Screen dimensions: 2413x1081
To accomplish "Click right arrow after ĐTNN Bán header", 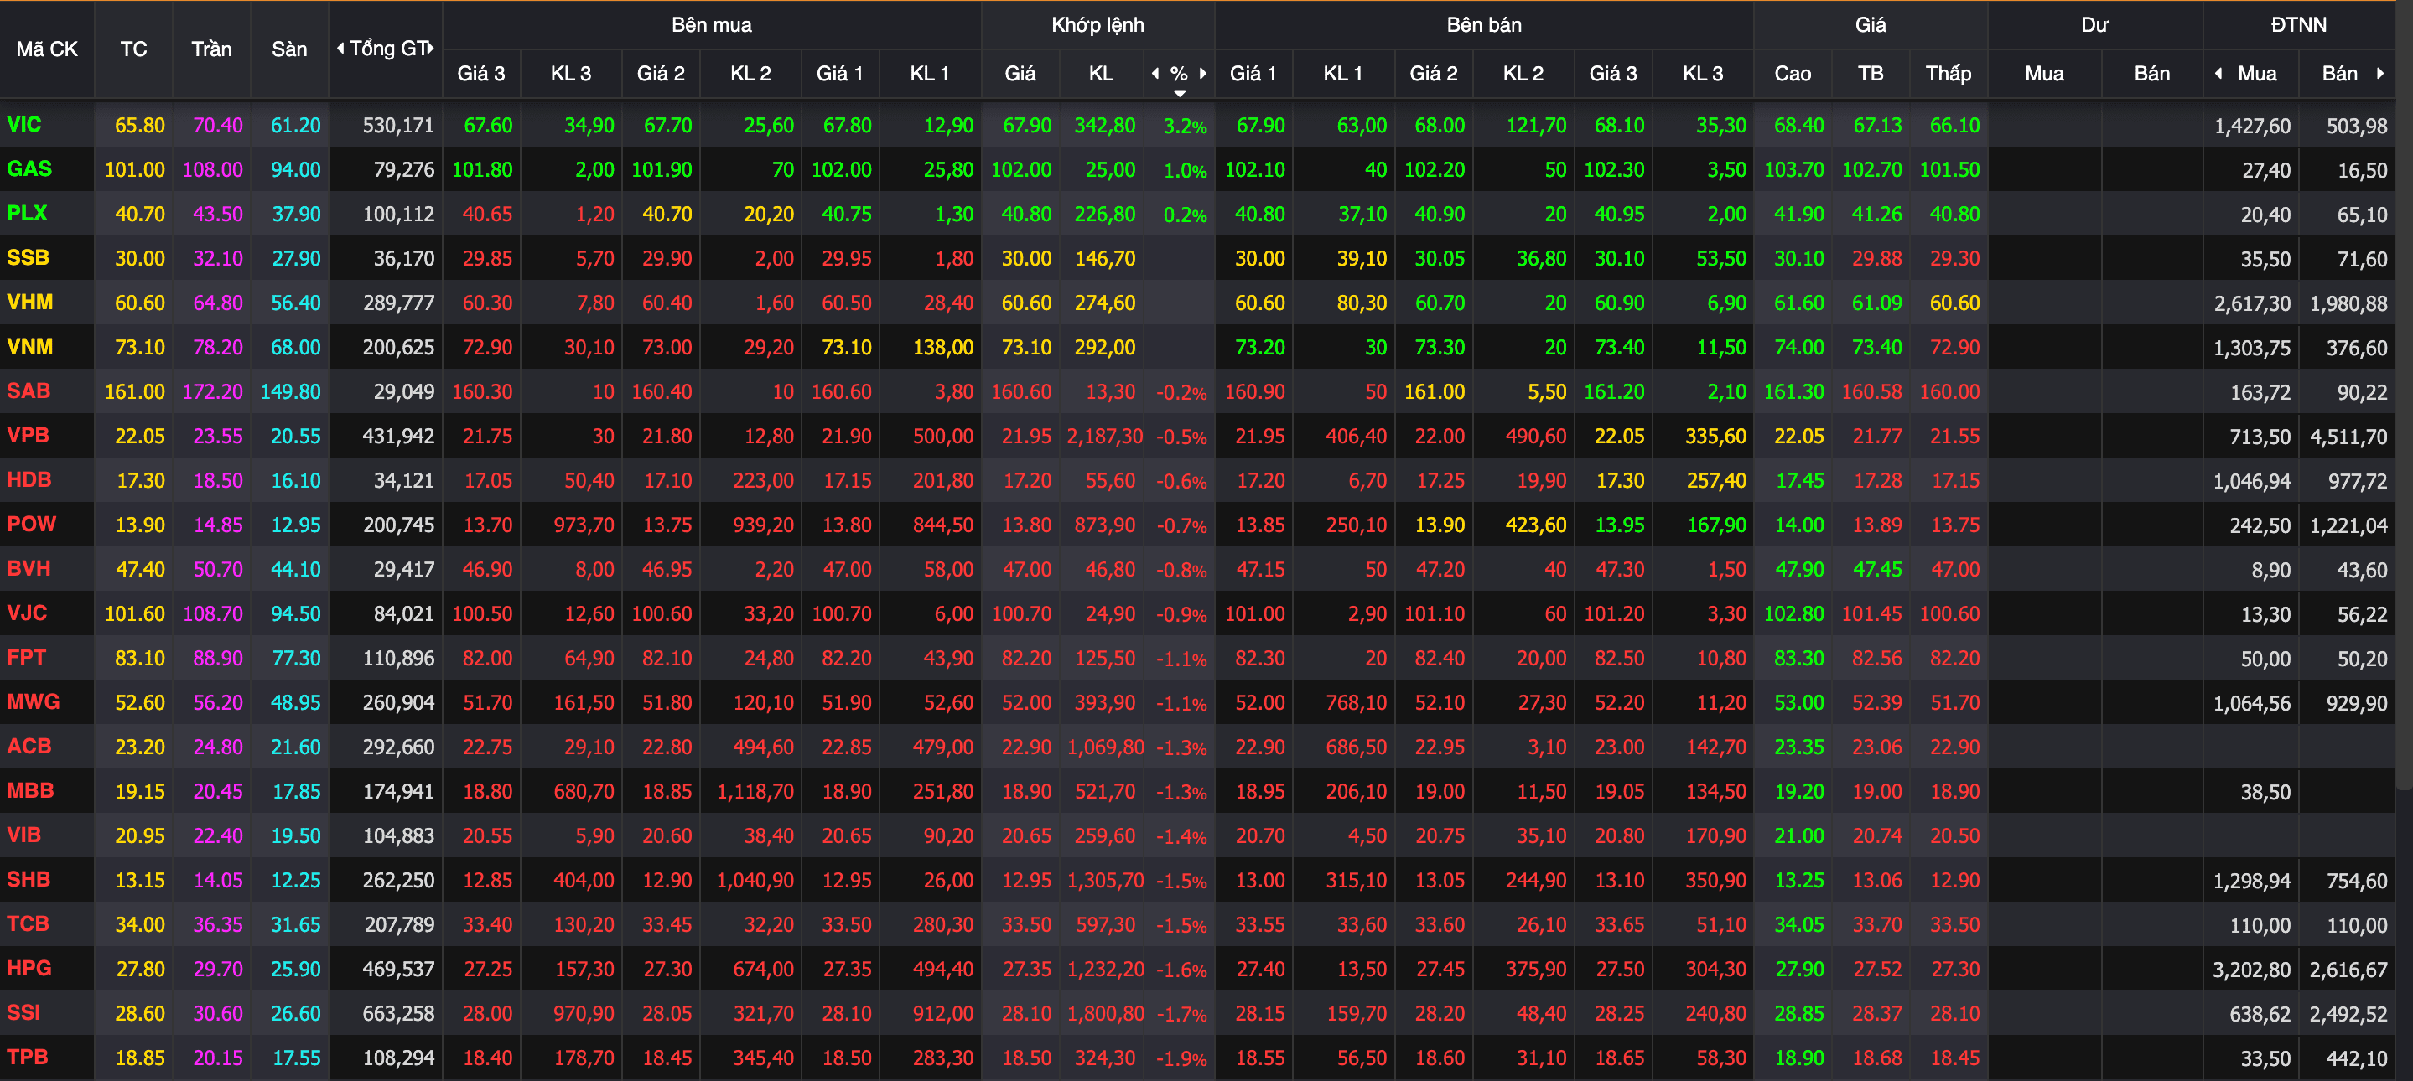I will tap(2380, 73).
